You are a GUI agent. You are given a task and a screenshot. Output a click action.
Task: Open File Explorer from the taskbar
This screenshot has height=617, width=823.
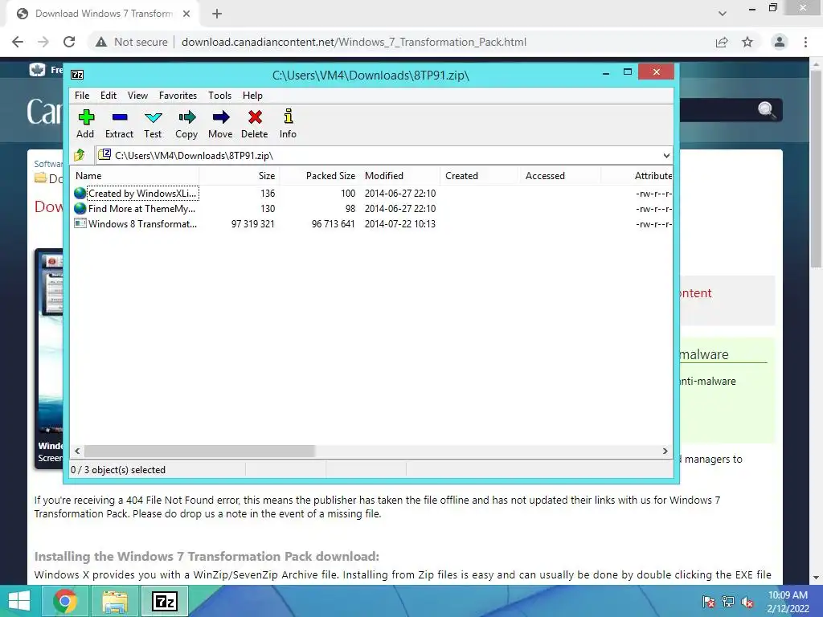[115, 601]
